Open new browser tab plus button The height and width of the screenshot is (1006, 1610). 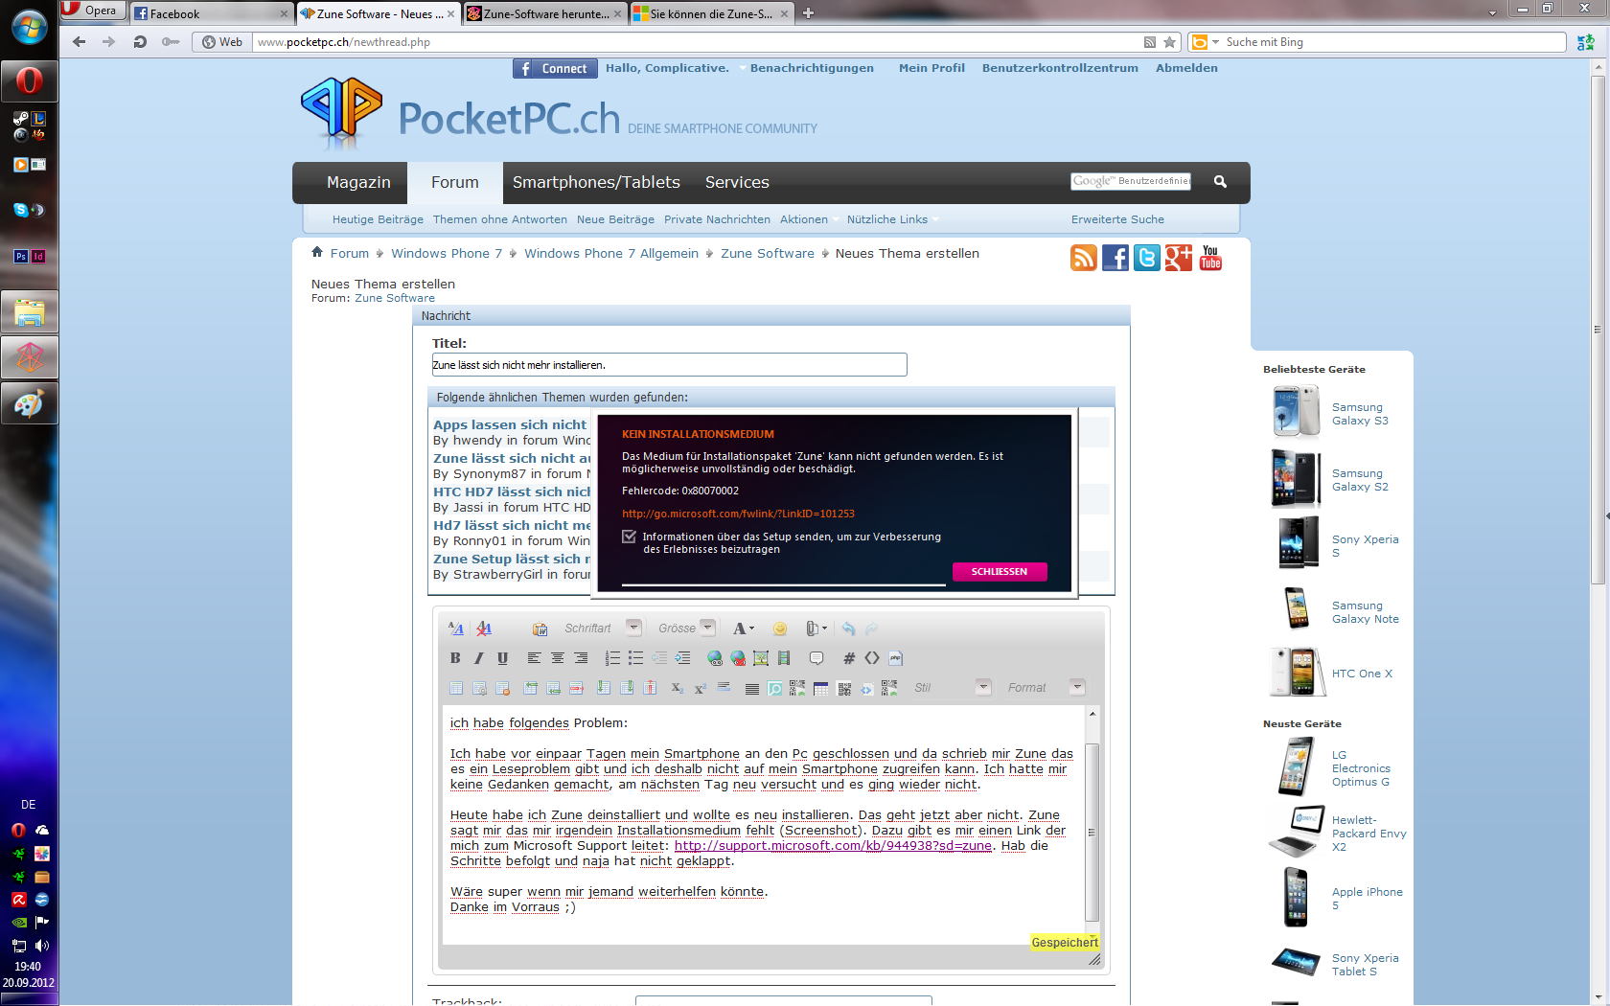[808, 13]
